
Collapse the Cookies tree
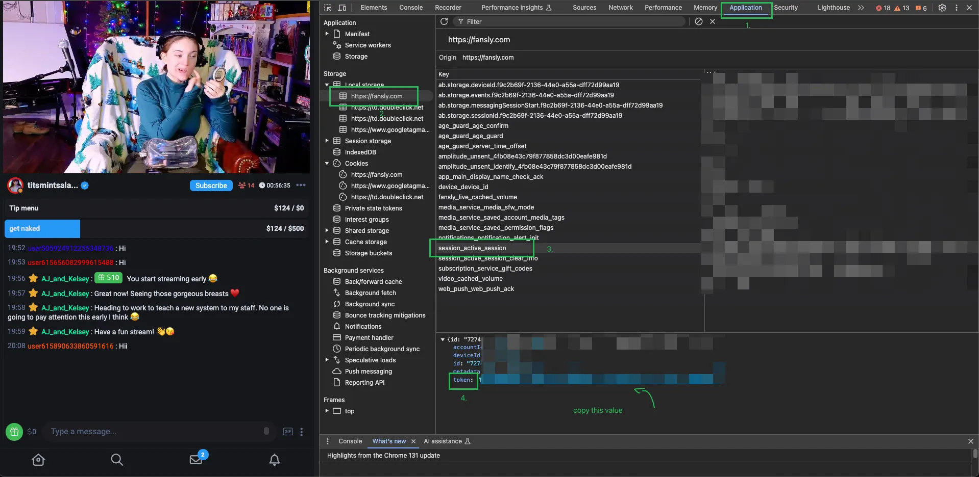click(x=327, y=163)
